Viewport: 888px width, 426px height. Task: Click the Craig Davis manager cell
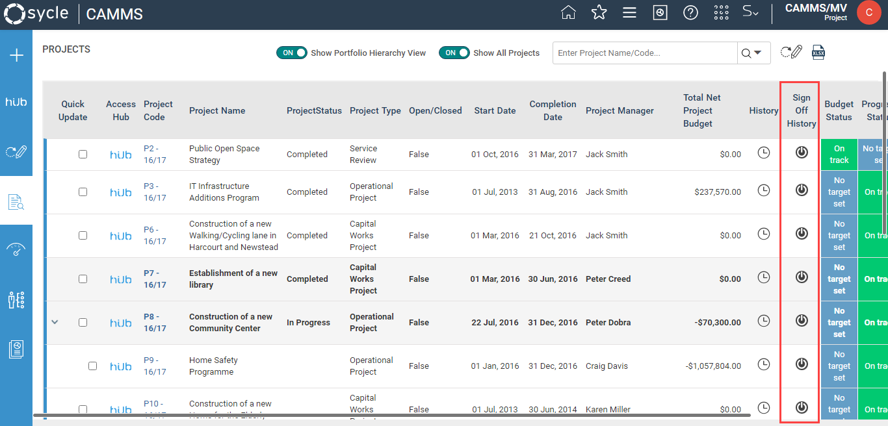[607, 366]
